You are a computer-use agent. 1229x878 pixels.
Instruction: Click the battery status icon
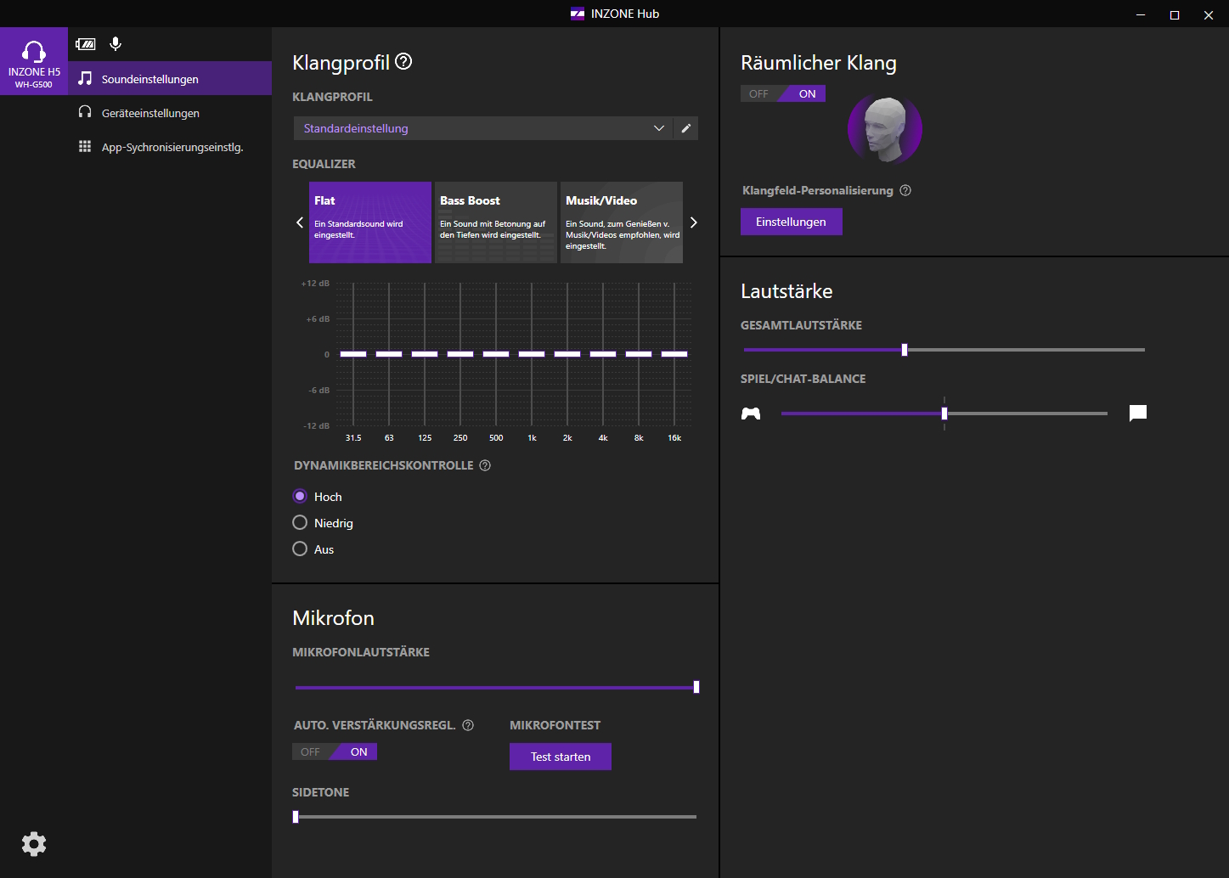(86, 44)
